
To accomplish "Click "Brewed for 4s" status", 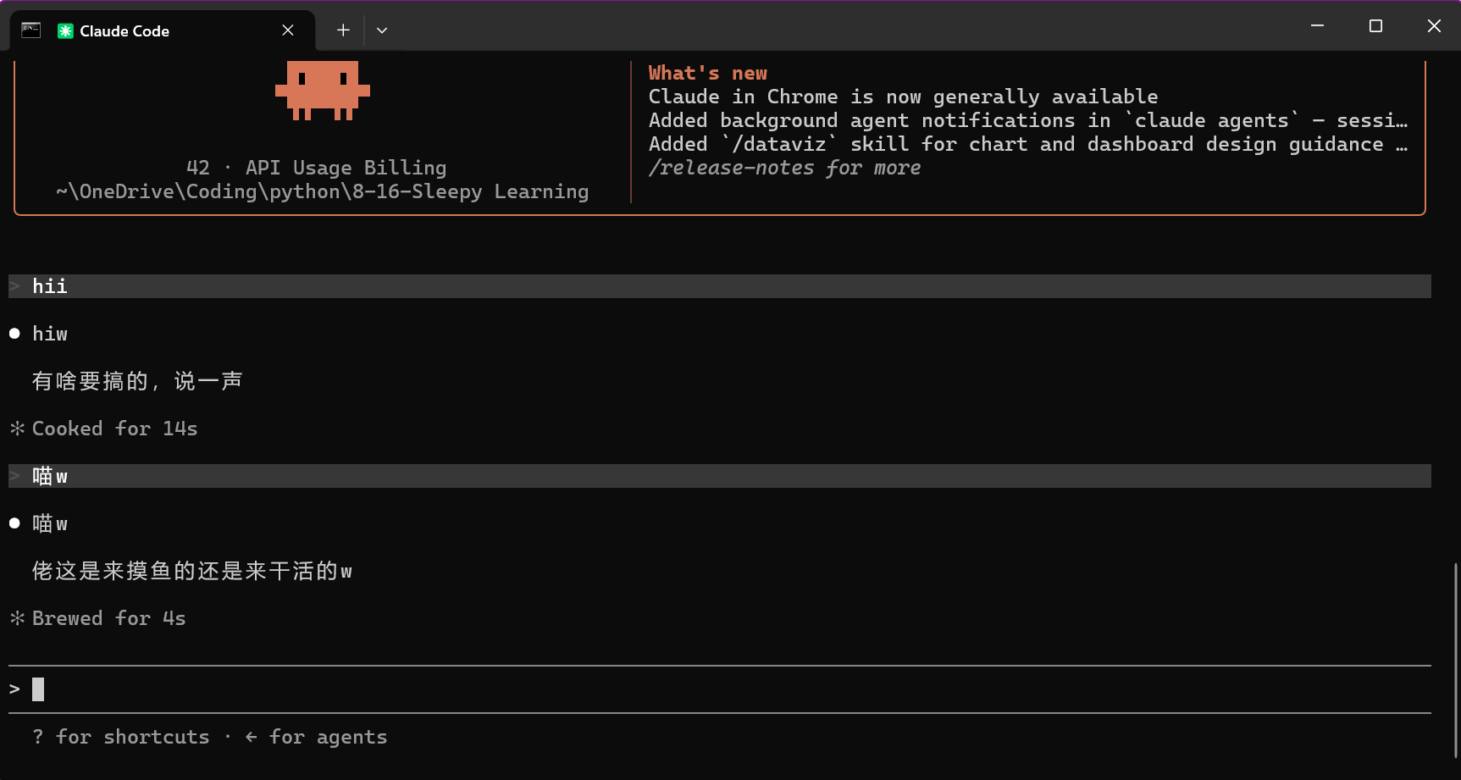I will click(x=108, y=618).
